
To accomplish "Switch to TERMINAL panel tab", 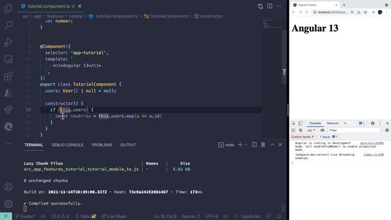I will tap(34, 145).
